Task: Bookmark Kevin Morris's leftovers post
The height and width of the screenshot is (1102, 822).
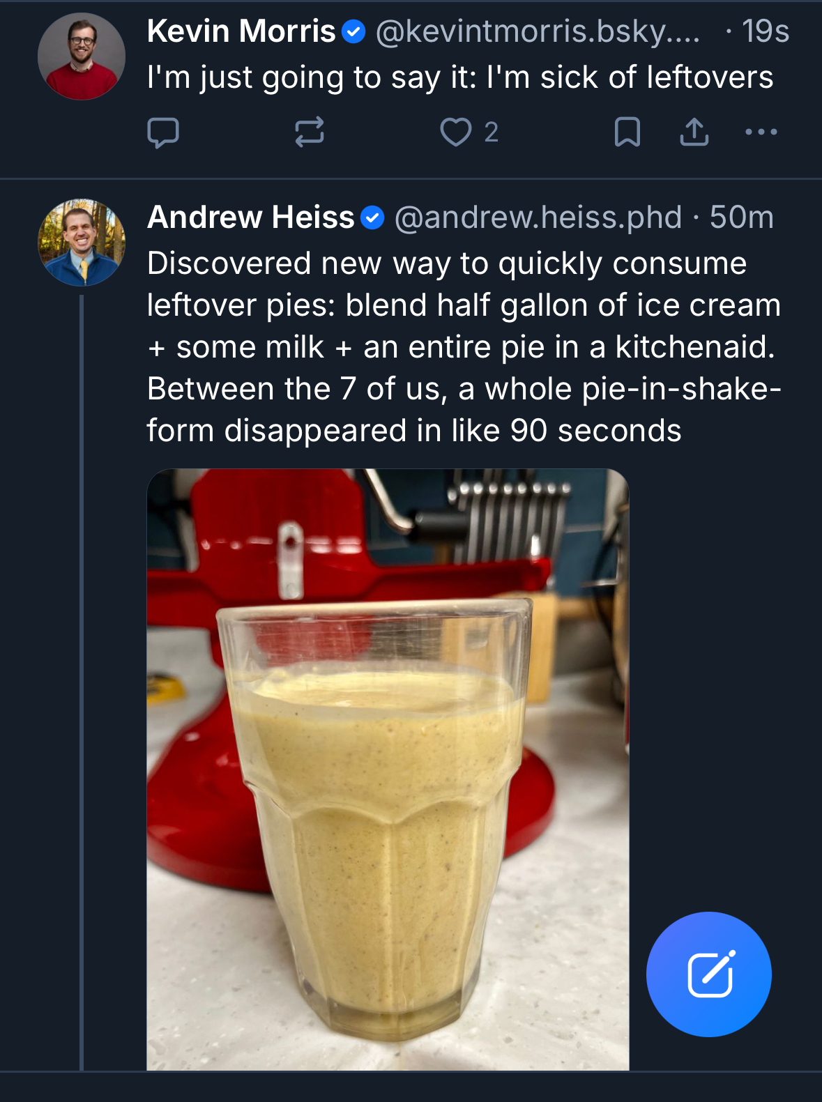Action: point(627,132)
